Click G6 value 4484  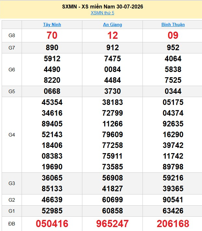[112, 80]
